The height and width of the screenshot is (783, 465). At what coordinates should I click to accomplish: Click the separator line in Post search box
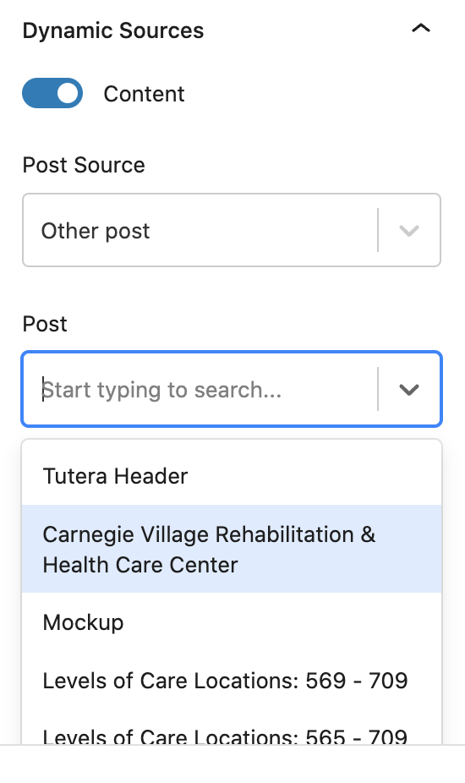(378, 389)
